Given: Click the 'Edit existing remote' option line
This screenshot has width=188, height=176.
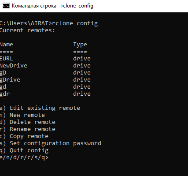Looking at the screenshot, I should tap(40, 108).
